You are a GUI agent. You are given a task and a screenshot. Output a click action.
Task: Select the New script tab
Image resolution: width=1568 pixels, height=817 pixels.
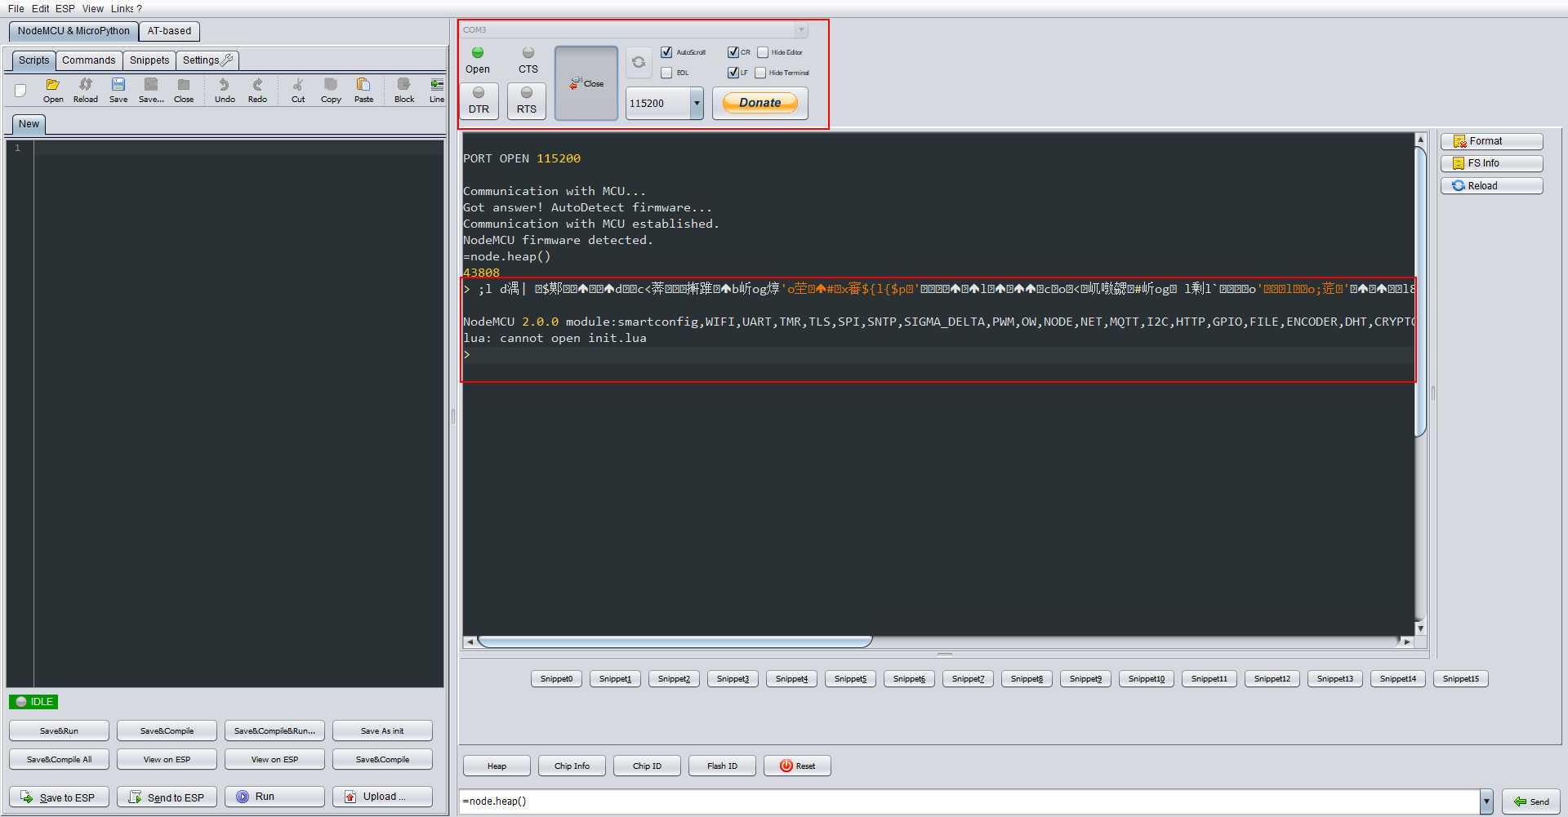click(x=29, y=124)
